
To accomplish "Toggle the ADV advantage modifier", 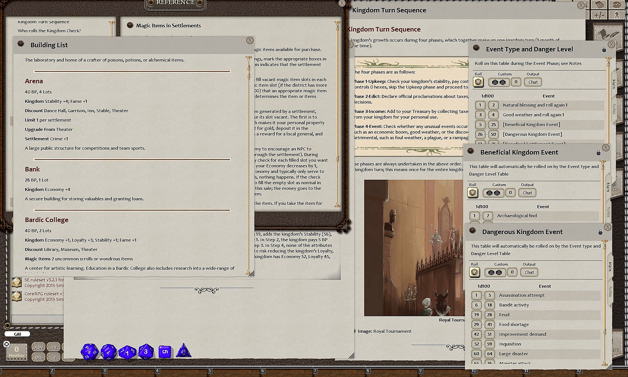I will 39,347.
